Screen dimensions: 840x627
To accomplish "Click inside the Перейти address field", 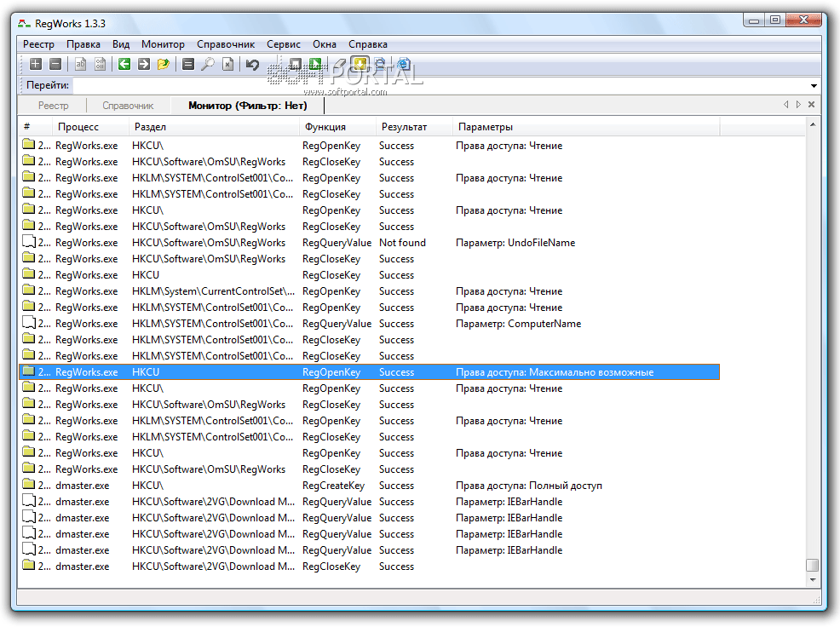I will pos(440,85).
